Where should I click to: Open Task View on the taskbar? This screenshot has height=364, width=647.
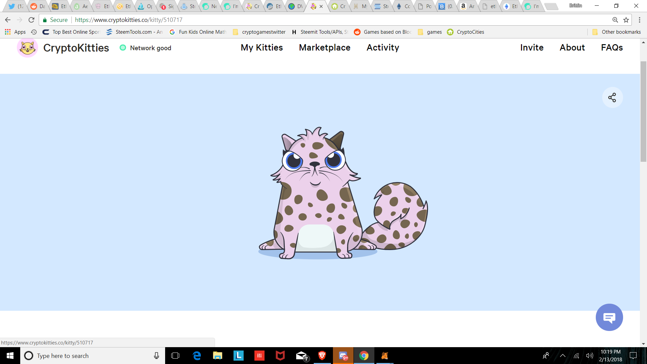tap(175, 356)
